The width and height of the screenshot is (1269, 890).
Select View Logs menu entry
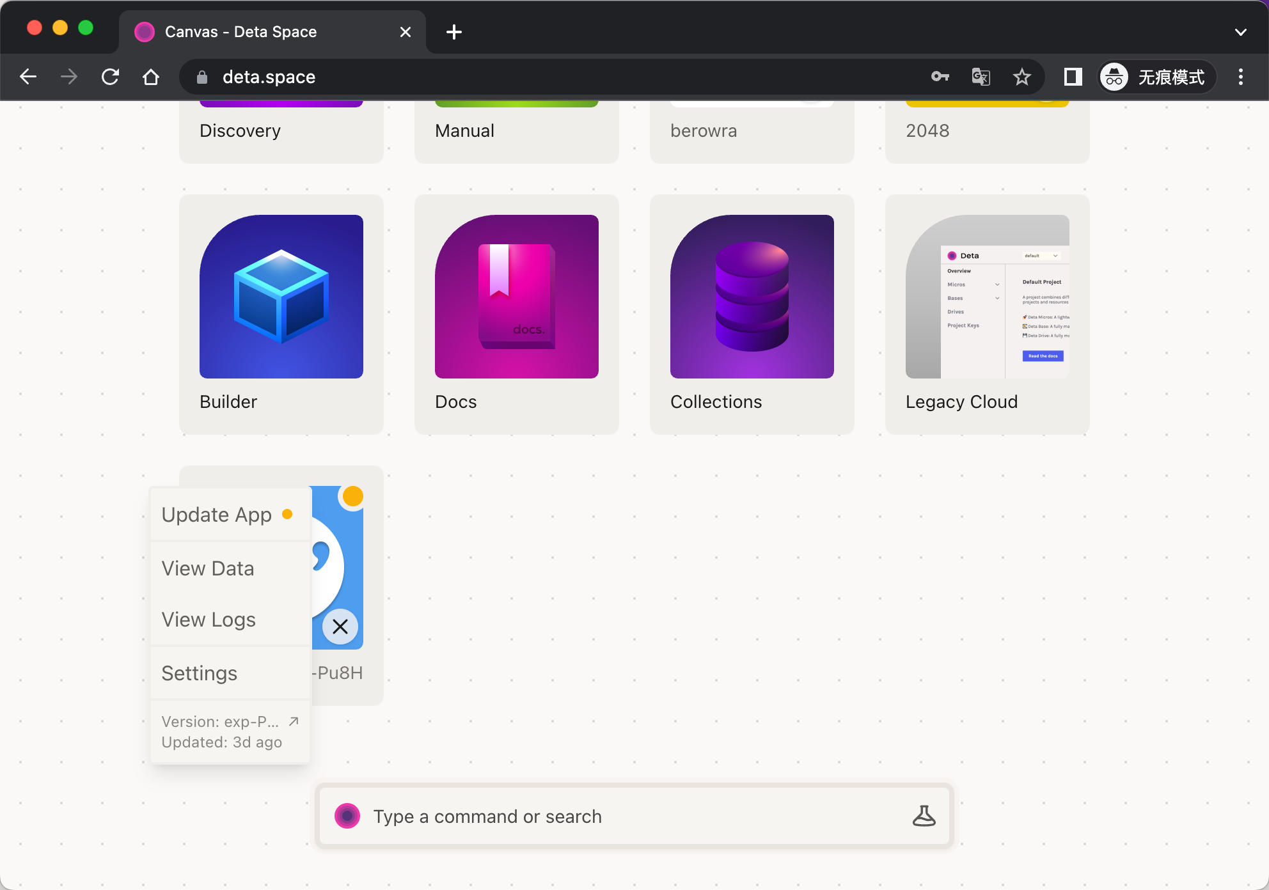(209, 620)
